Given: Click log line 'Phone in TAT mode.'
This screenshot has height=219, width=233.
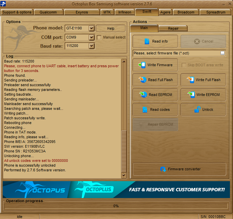Looking at the screenshot, I should pyautogui.click(x=20, y=132).
